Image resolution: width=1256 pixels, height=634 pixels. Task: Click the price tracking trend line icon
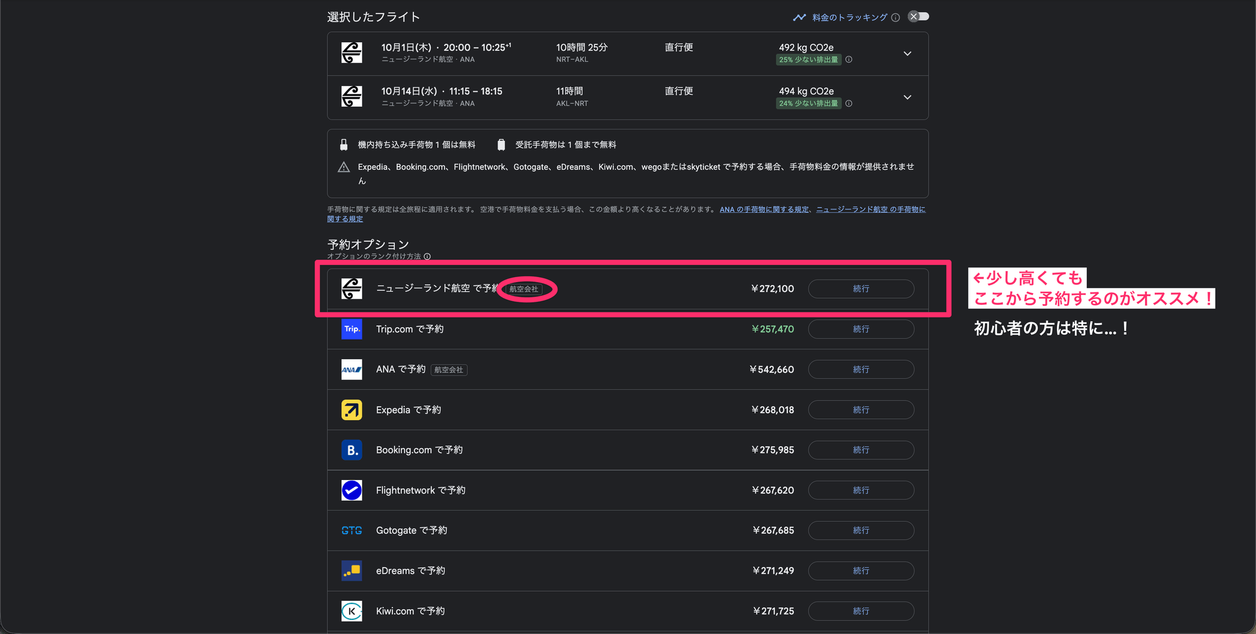pos(799,18)
